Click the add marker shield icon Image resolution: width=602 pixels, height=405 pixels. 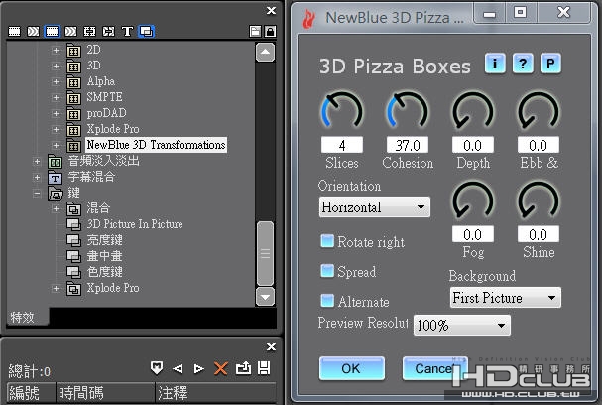[157, 368]
